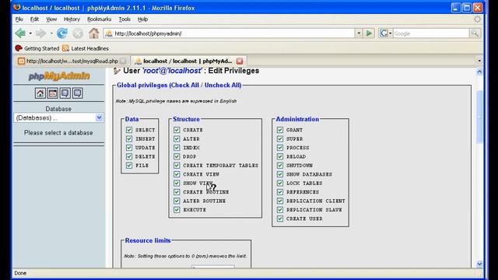Click the Getting Started bookmark icon
Screen dimensions: 498x280
coord(19,48)
